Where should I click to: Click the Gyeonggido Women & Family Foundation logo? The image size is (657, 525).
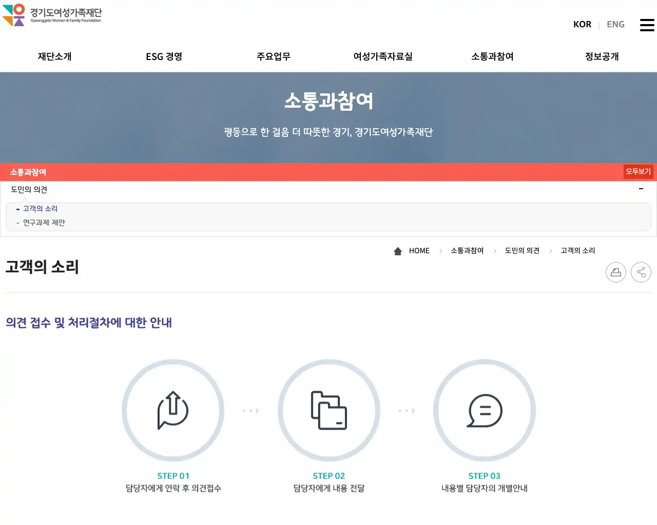[x=52, y=15]
